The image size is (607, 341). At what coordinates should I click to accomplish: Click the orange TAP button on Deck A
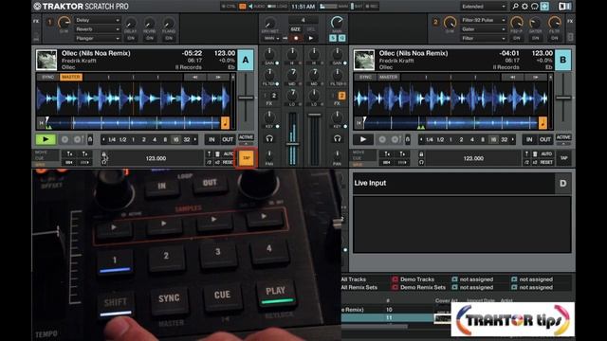(247, 158)
